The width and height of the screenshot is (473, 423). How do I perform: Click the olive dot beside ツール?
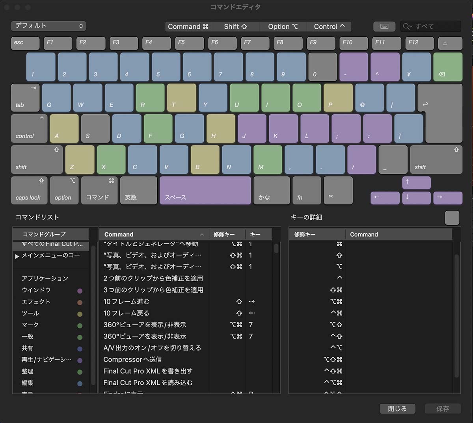80,314
